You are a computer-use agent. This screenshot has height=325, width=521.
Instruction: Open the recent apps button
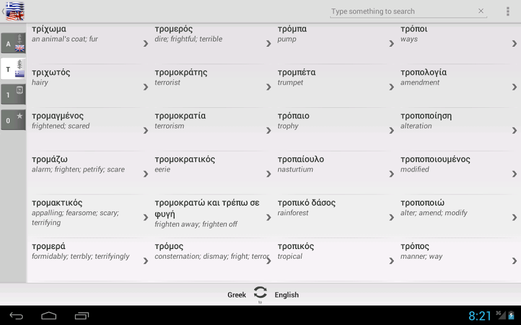(81, 316)
